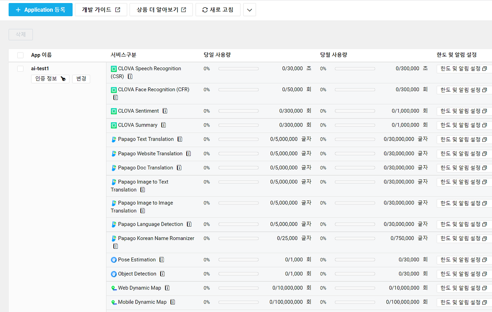This screenshot has height=312, width=492.
Task: Click the Web Dynamic Map pin icon
Action: pos(114,288)
